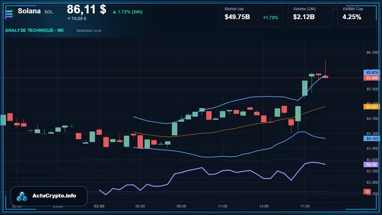
Task: Click the 85.500 price axis label
Action: [x=372, y=89]
